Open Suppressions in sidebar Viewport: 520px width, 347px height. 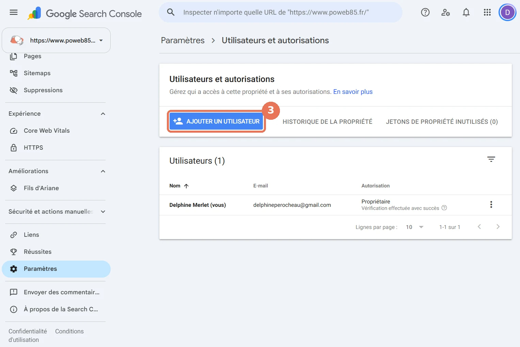click(56, 90)
